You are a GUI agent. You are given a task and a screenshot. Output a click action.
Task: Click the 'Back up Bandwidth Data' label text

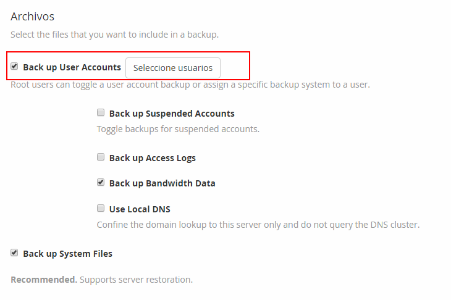tap(162, 183)
